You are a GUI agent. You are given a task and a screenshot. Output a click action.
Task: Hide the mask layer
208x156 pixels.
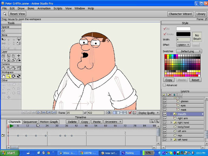pos(165,110)
